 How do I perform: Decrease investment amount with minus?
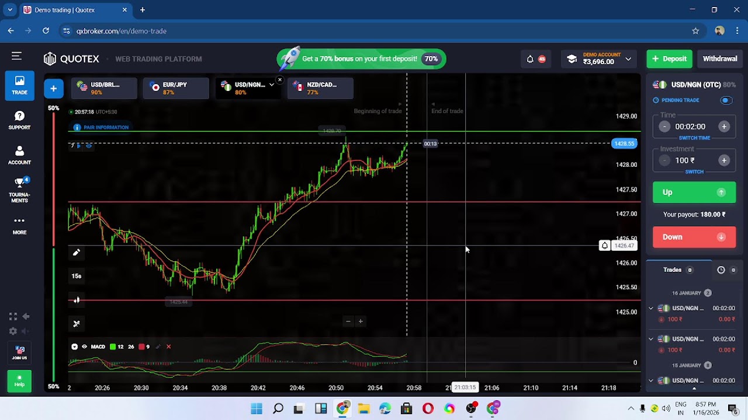pyautogui.click(x=664, y=160)
